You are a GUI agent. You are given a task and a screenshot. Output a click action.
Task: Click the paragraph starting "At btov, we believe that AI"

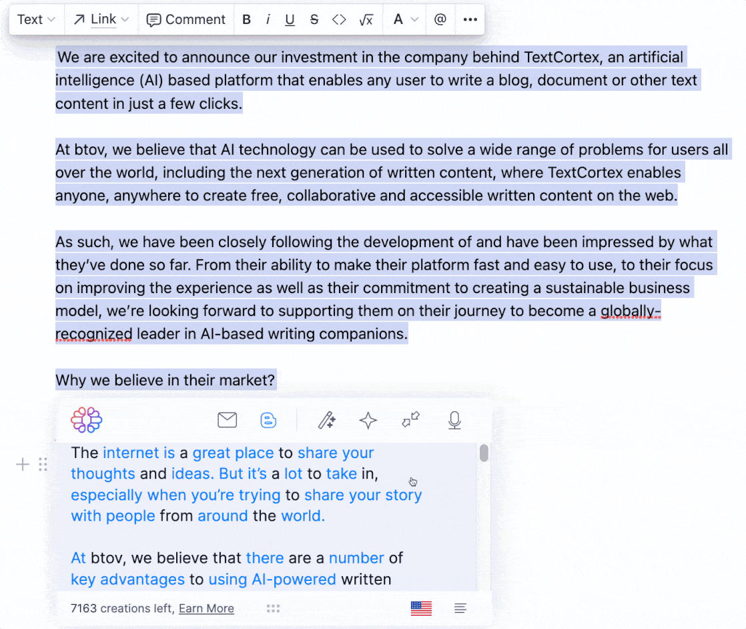(392, 172)
